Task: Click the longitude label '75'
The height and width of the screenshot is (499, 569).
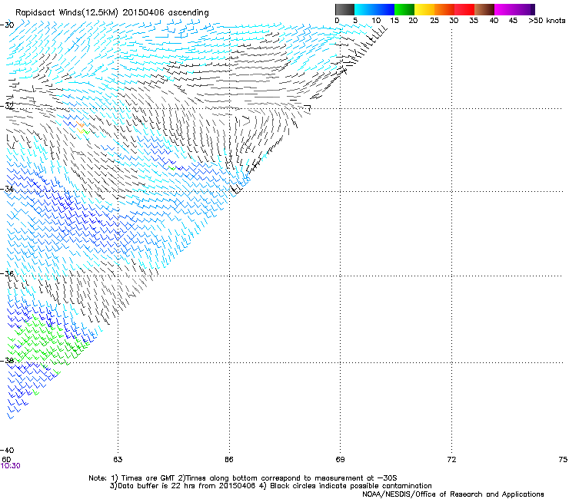Action: (563, 460)
